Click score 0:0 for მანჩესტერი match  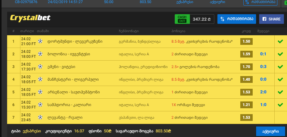263,79
